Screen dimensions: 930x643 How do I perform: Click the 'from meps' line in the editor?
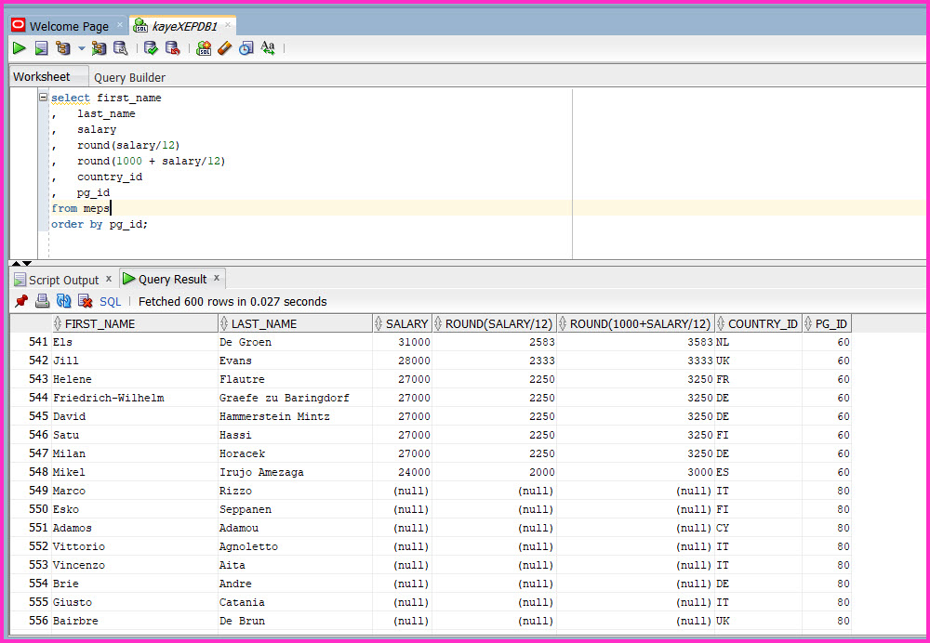(x=81, y=209)
